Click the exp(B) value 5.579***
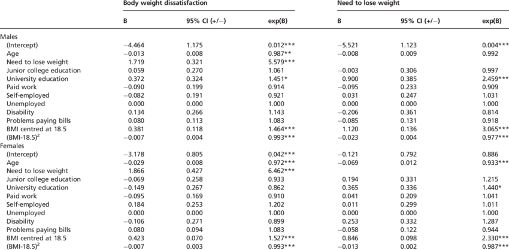The height and width of the screenshot is (250, 509). point(281,62)
